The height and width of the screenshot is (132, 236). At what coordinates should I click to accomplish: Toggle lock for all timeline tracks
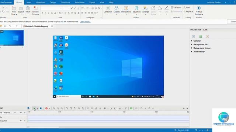point(25,113)
